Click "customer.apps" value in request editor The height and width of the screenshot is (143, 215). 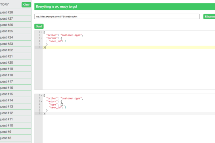tap(71, 35)
